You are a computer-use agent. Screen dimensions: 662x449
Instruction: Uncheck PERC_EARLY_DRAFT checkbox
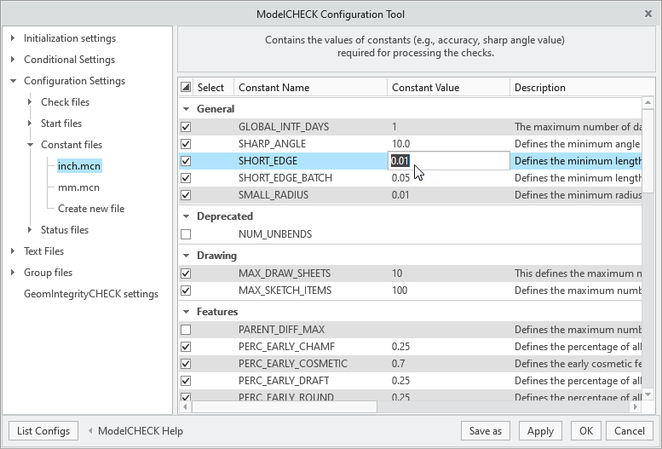(186, 381)
